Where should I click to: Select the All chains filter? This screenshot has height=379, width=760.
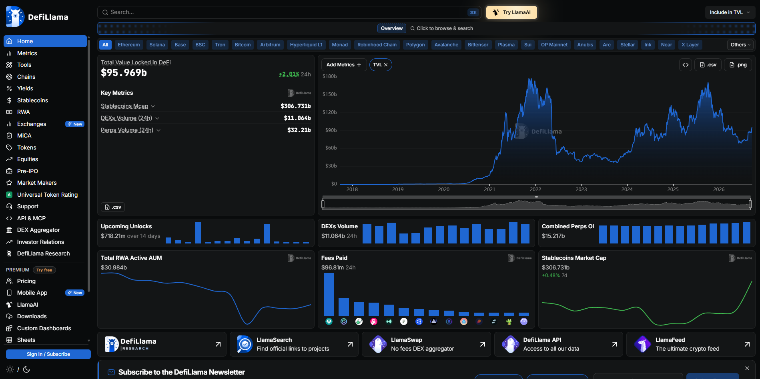[105, 45]
